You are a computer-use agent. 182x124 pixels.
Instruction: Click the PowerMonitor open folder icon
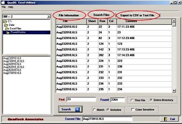[8, 32]
